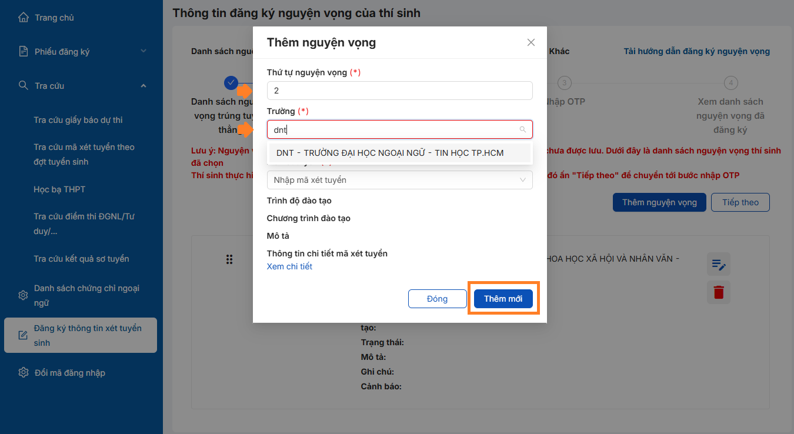794x434 pixels.
Task: Click the Xem danh sách nguyện vọng đã đăng ký step
Action: pyautogui.click(x=730, y=116)
